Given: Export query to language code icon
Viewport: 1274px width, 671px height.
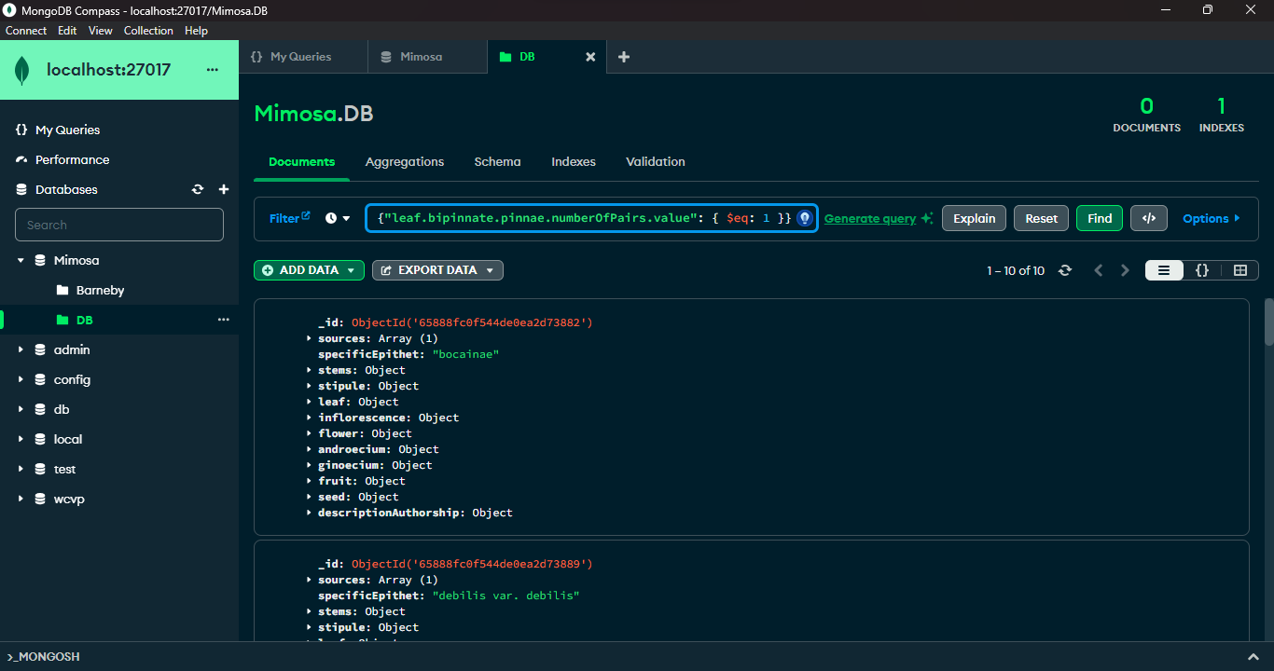Looking at the screenshot, I should 1149,218.
